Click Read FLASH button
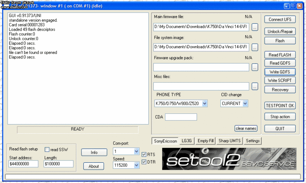 click(x=280, y=55)
